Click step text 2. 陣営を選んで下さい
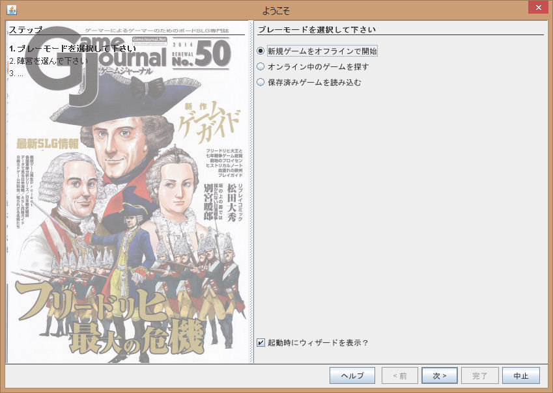553x393 pixels. tap(49, 61)
